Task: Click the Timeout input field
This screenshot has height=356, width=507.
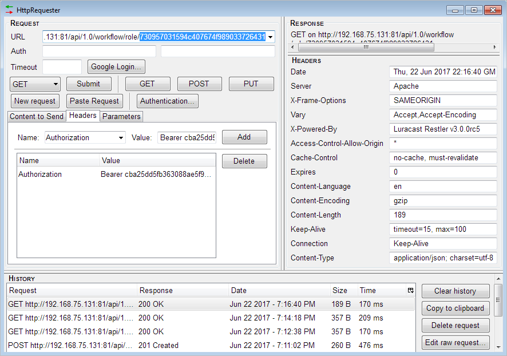Action: 62,67
